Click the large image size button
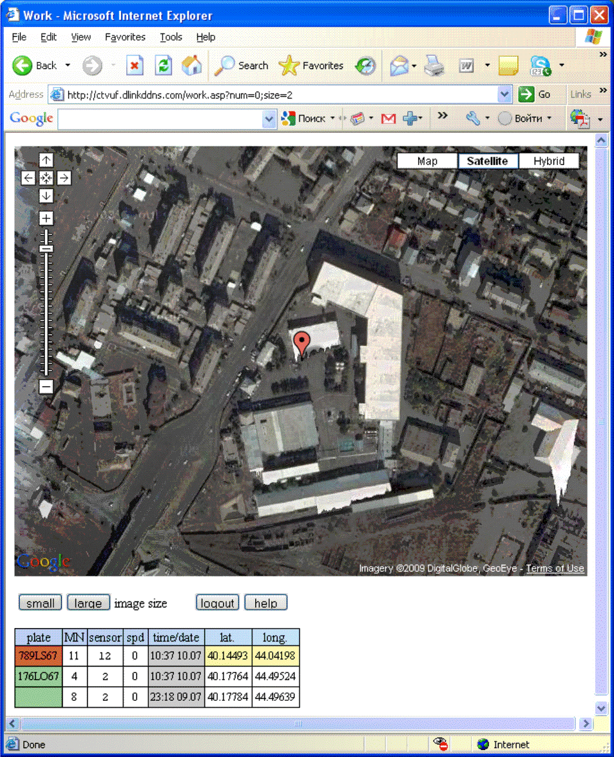614x757 pixels. click(x=88, y=602)
